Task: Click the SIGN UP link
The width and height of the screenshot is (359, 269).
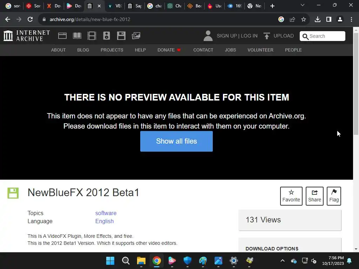Action: [x=227, y=36]
